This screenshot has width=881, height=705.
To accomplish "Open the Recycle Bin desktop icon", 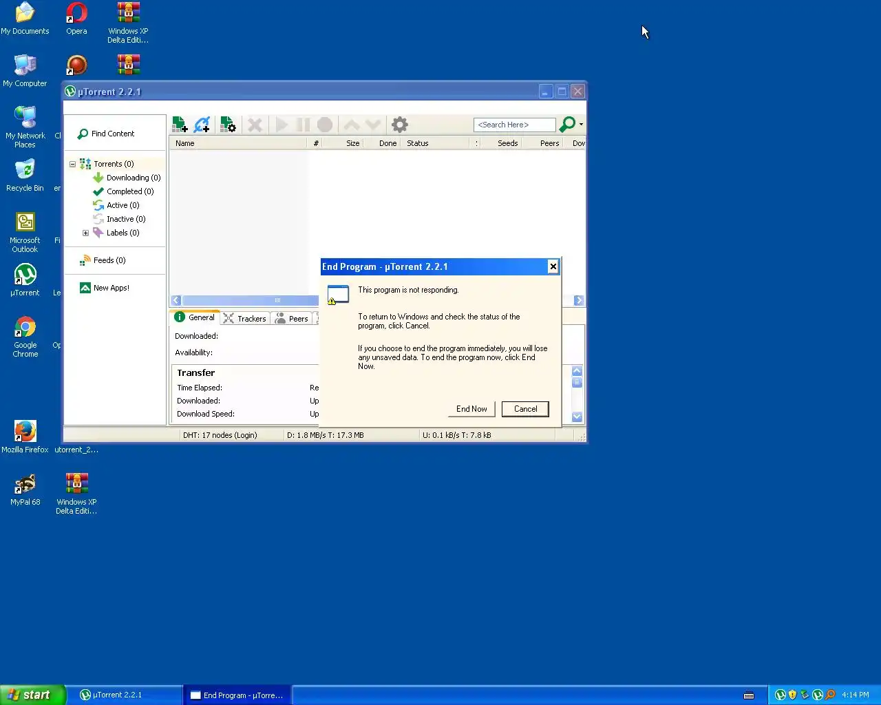I will click(25, 176).
